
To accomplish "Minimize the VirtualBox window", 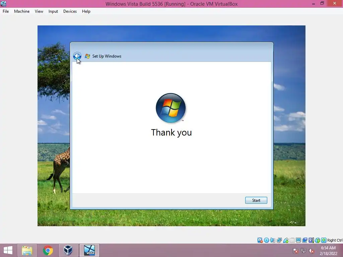I will [x=314, y=4].
